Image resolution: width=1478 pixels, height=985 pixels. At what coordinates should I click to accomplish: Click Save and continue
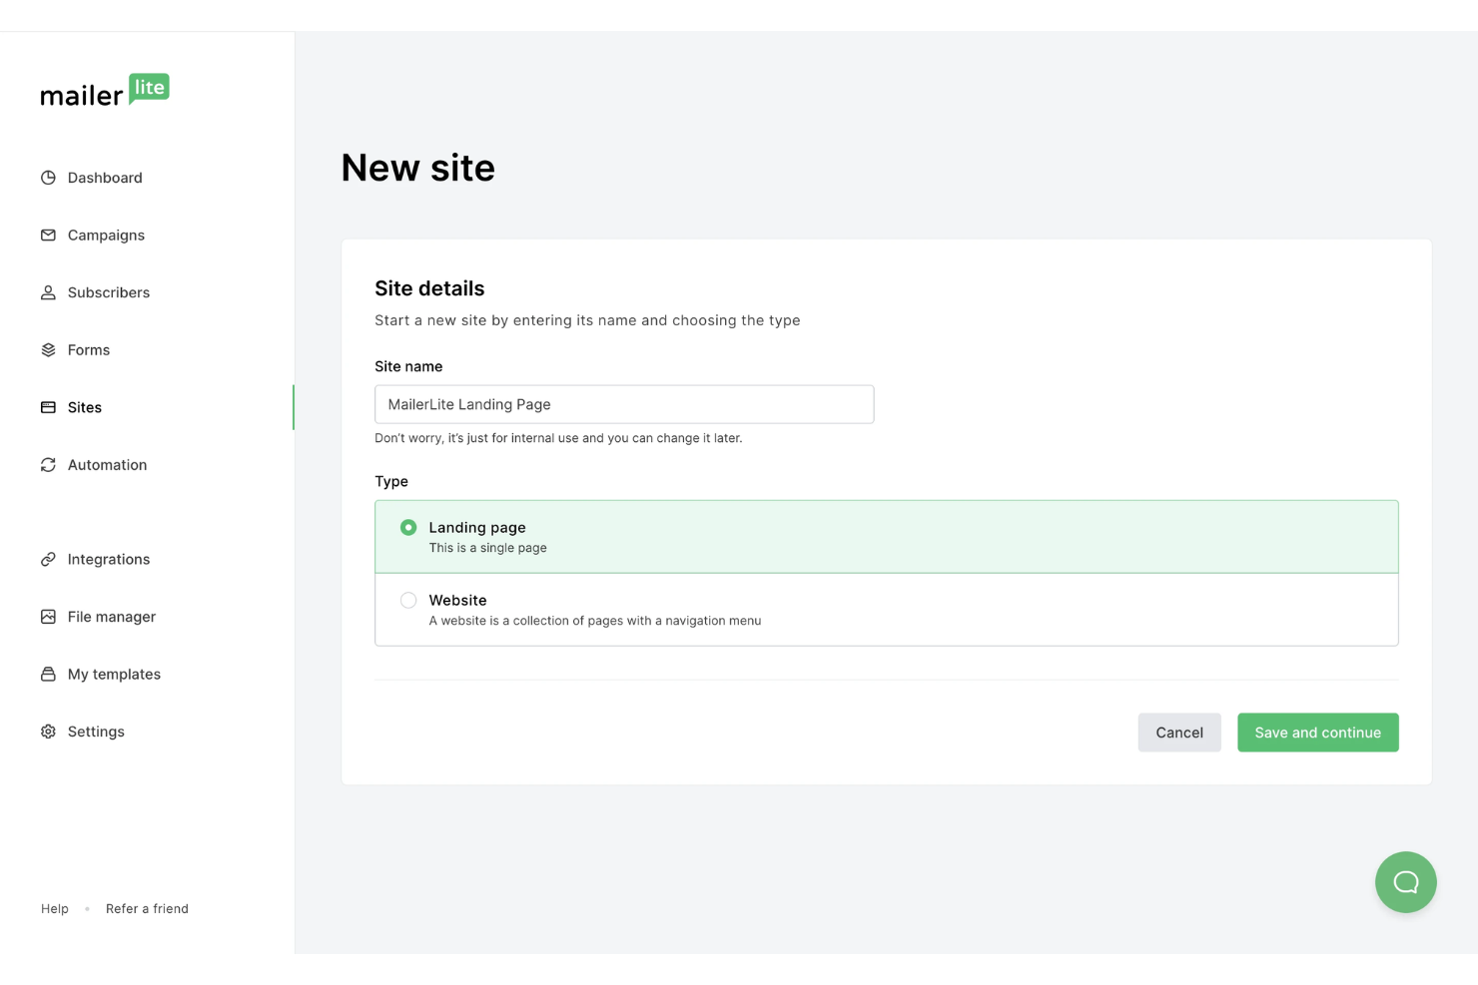click(x=1317, y=732)
